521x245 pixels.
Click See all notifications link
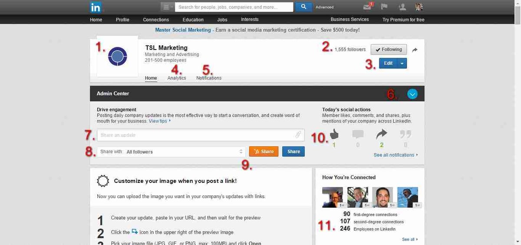click(396, 155)
